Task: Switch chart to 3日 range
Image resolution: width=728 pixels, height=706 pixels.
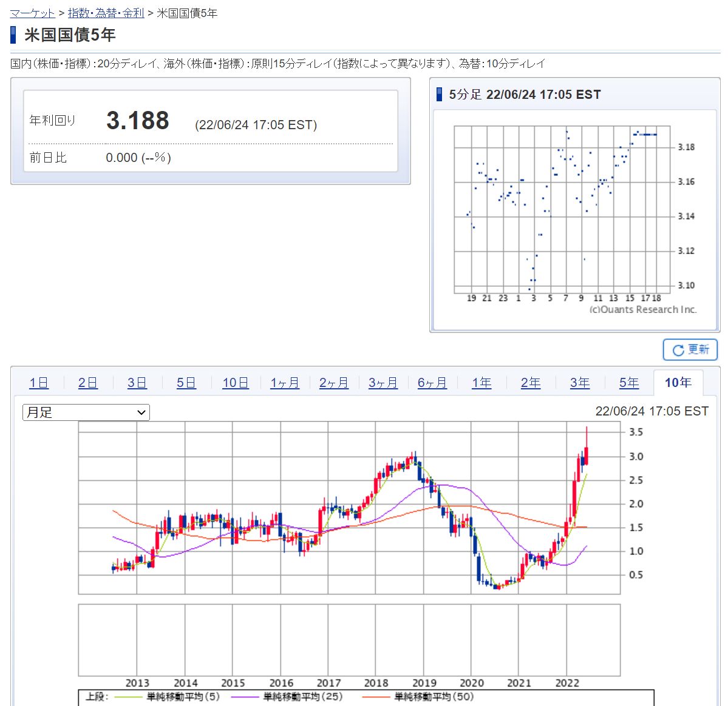Action: 137,383
